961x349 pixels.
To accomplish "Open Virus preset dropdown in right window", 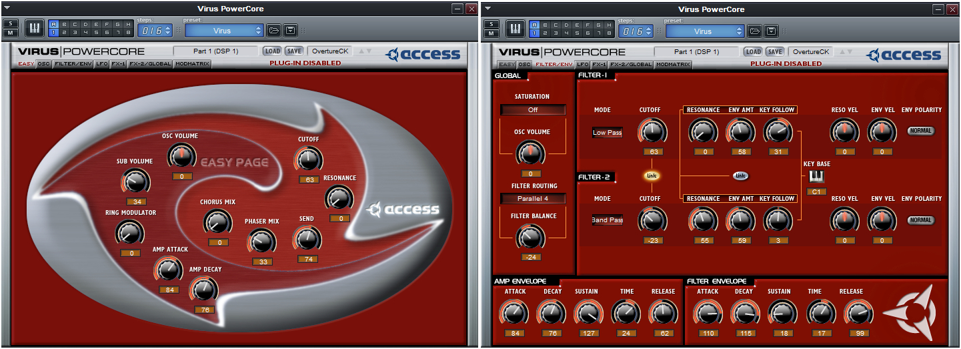I will 705,31.
